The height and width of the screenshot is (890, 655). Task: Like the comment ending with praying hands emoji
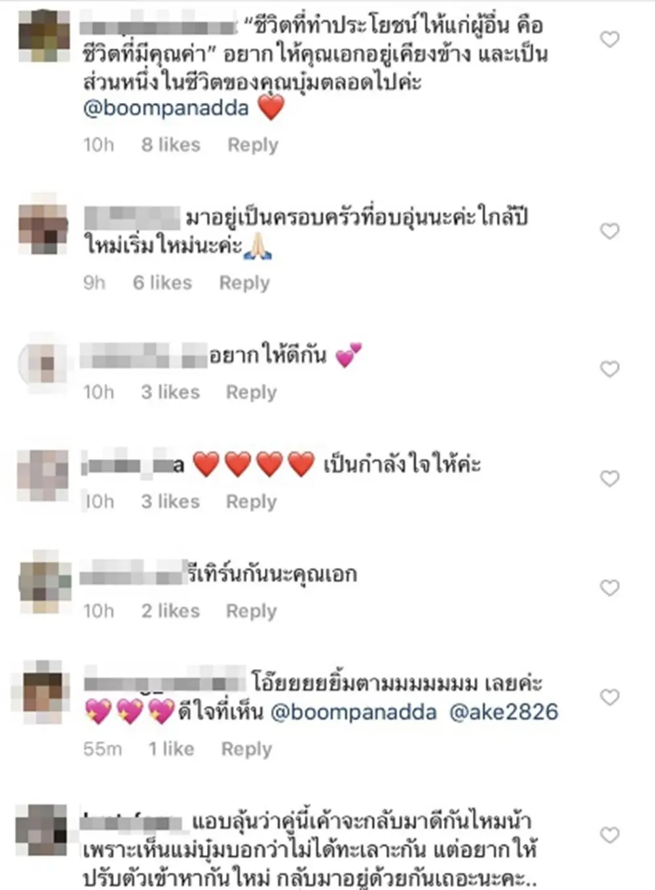[610, 231]
